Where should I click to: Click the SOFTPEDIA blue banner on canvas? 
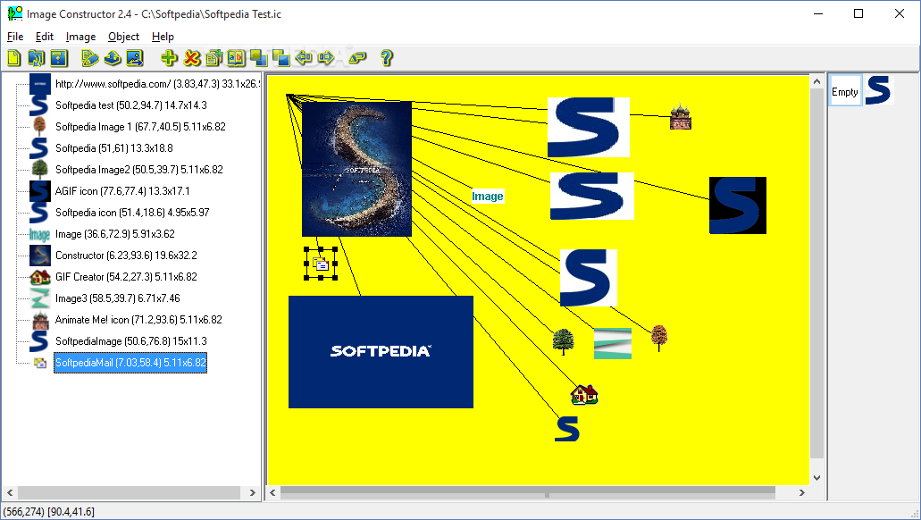381,351
